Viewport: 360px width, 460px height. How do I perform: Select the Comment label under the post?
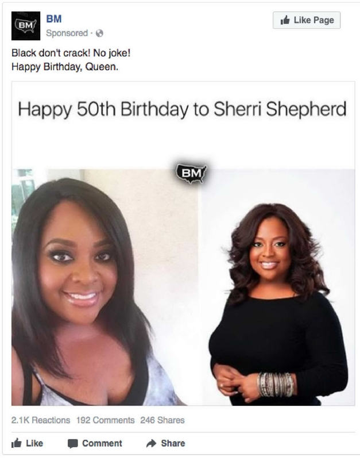click(102, 443)
